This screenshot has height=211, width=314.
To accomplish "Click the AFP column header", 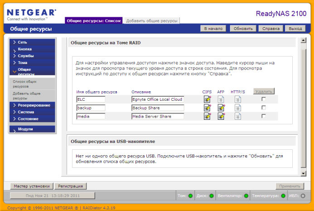I will tap(221, 92).
